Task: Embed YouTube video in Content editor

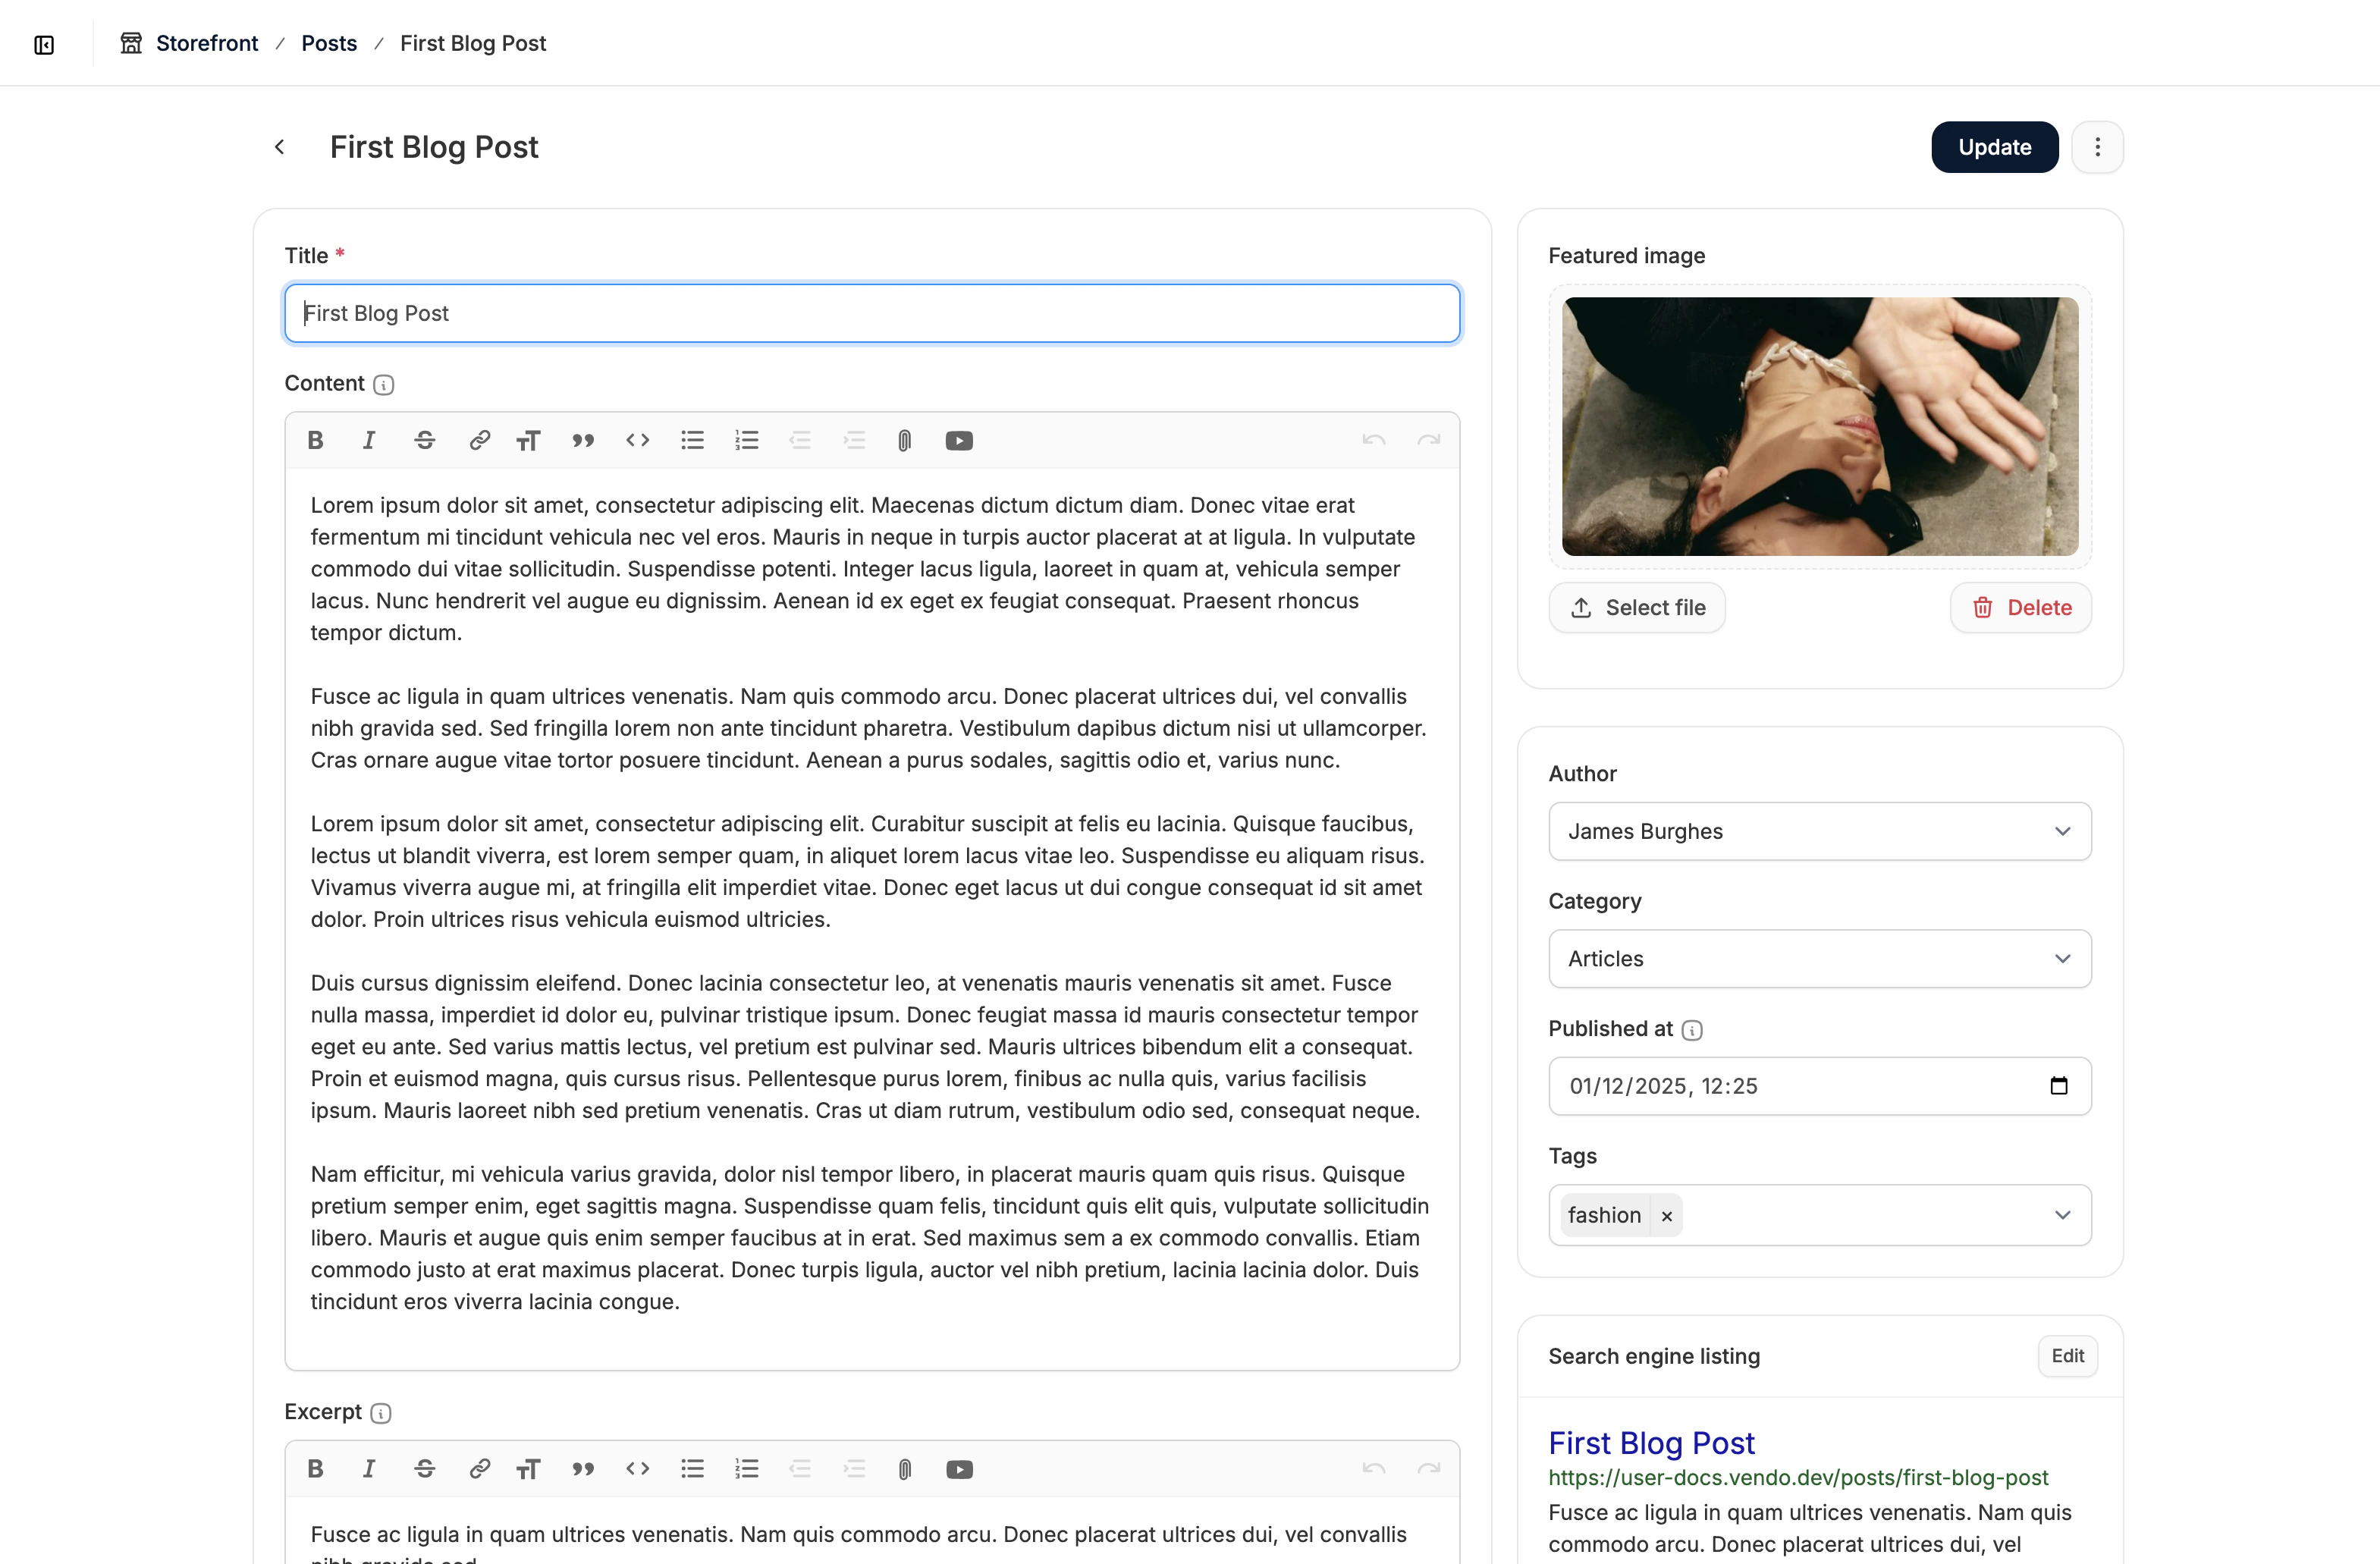Action: pos(959,440)
